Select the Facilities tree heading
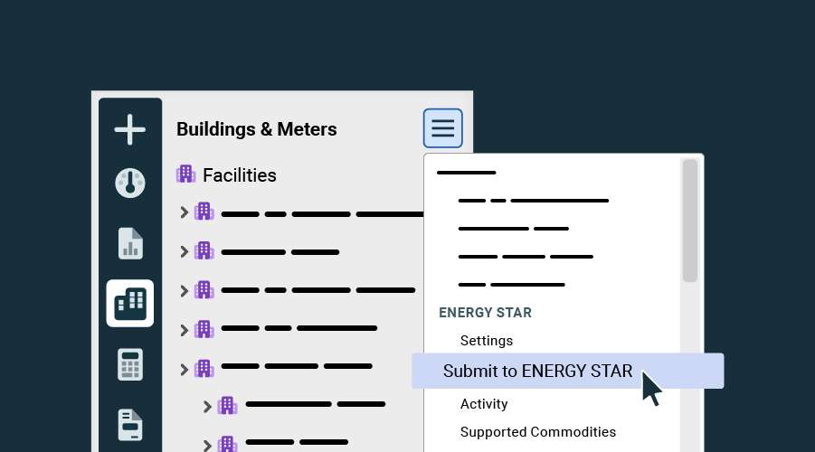815x452 pixels. [x=239, y=175]
